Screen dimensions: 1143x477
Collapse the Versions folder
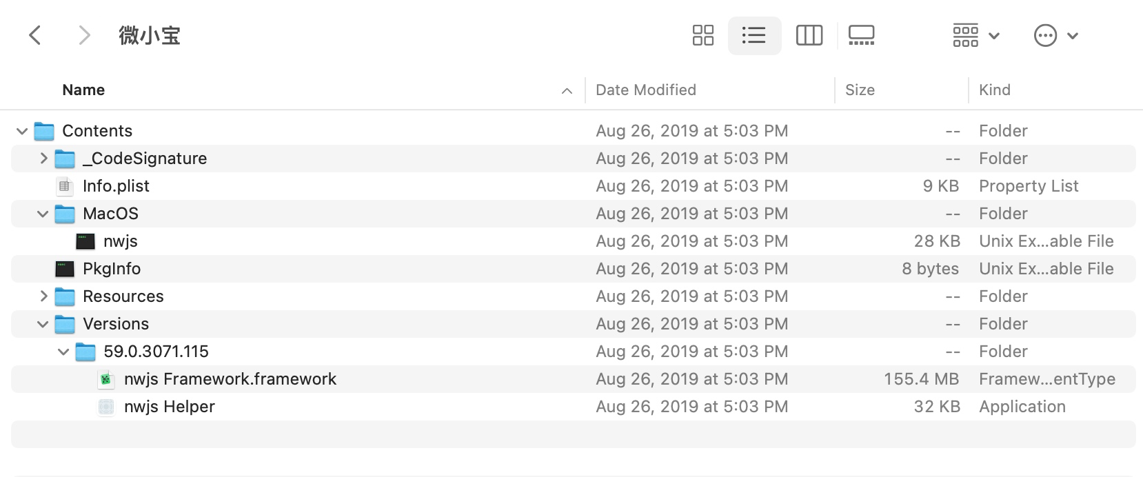pyautogui.click(x=43, y=324)
